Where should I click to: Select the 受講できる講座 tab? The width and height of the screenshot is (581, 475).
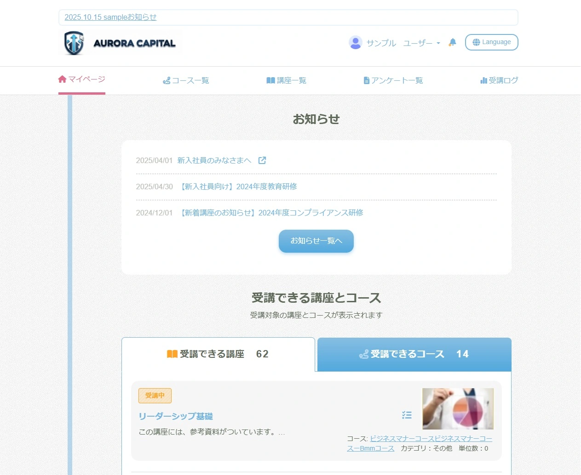pyautogui.click(x=218, y=354)
